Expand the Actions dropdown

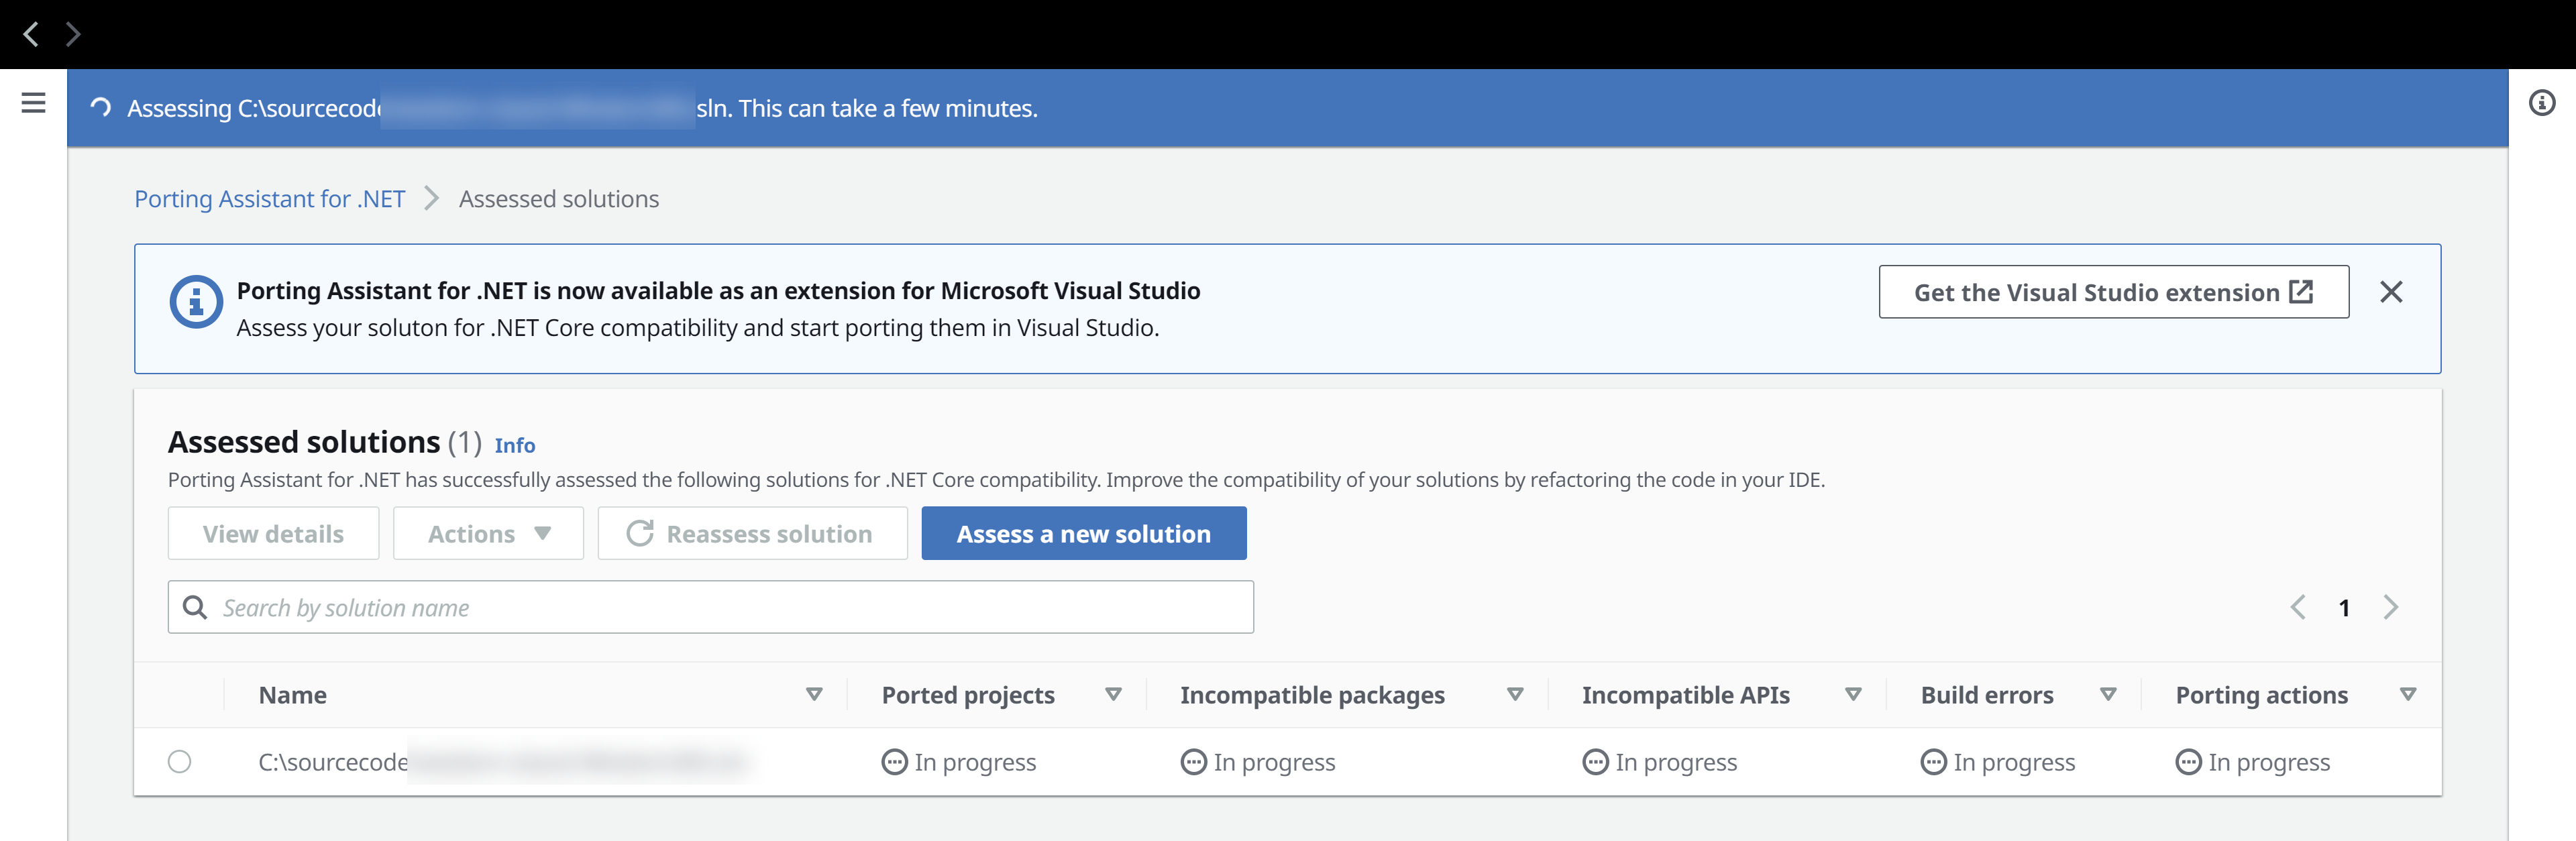pyautogui.click(x=488, y=534)
